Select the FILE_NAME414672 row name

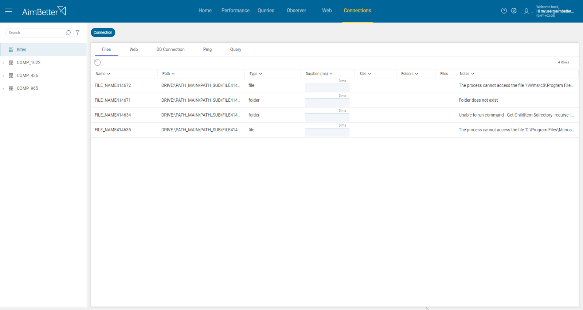point(113,85)
